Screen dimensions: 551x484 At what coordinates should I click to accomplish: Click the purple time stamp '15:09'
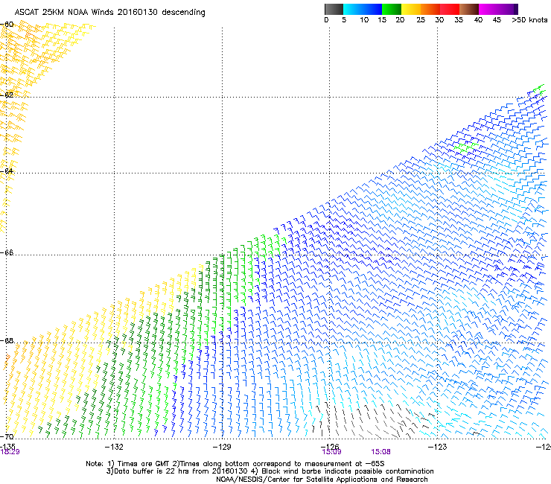point(331,452)
